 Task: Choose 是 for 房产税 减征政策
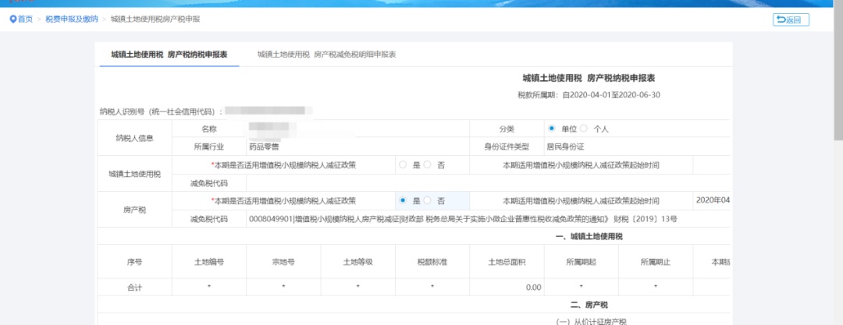pos(403,201)
